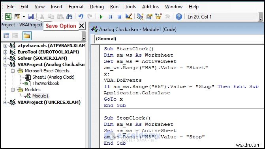Open the Object Browser icon
Viewport: 265px width, 149px height.
pyautogui.click(x=158, y=17)
